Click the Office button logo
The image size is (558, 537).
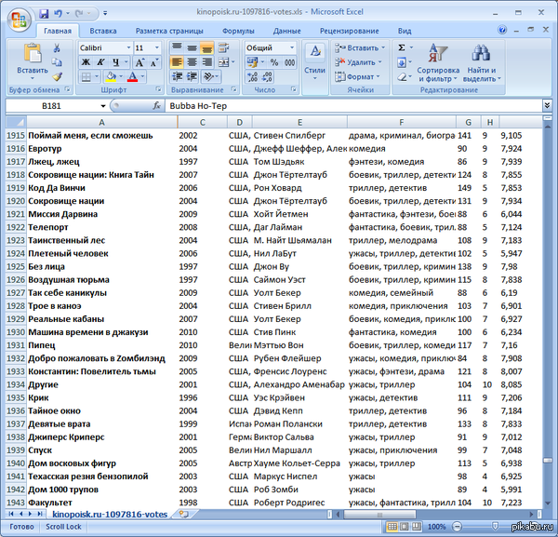(16, 16)
